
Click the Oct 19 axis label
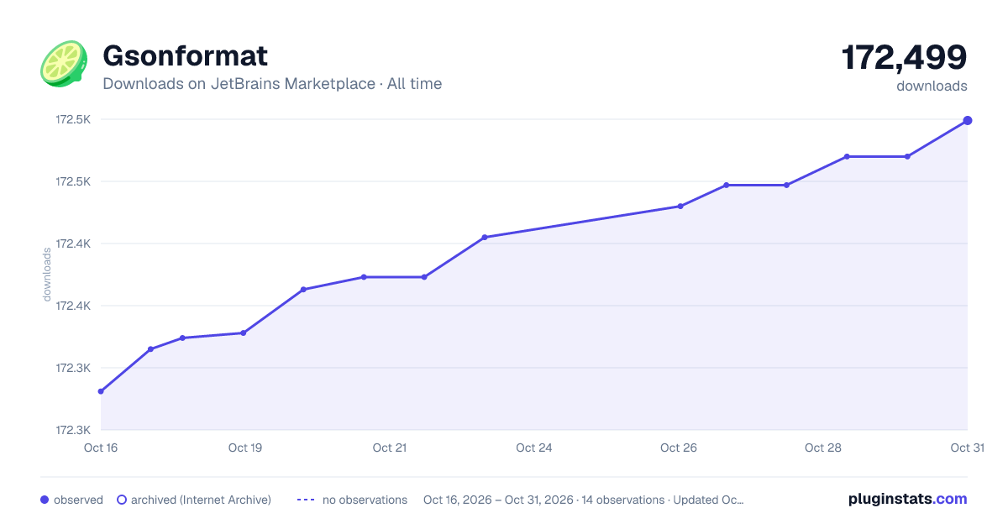pyautogui.click(x=245, y=448)
